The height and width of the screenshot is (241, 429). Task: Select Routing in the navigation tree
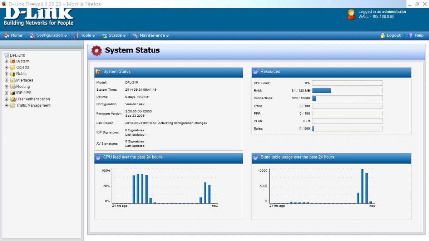pyautogui.click(x=23, y=86)
